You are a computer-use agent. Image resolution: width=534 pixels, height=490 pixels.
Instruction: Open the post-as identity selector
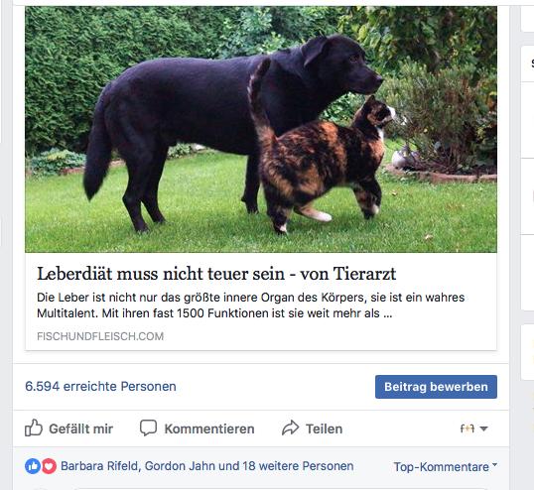[473, 429]
